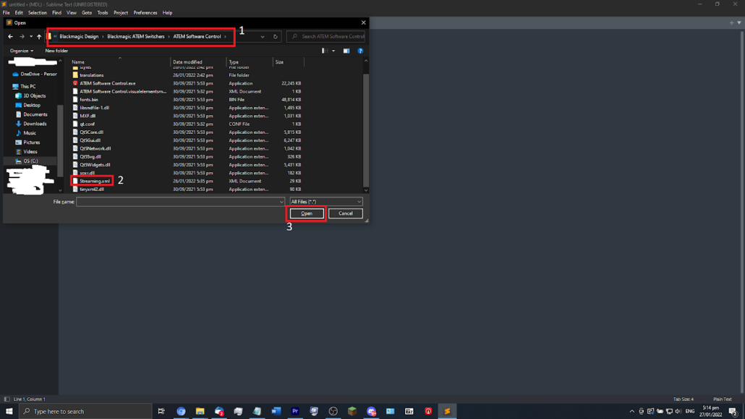Open the view options dropdown arrow
This screenshot has width=745, height=419.
pos(333,51)
